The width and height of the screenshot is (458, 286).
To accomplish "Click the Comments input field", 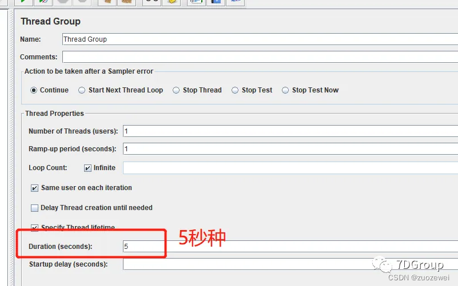I will click(x=260, y=57).
